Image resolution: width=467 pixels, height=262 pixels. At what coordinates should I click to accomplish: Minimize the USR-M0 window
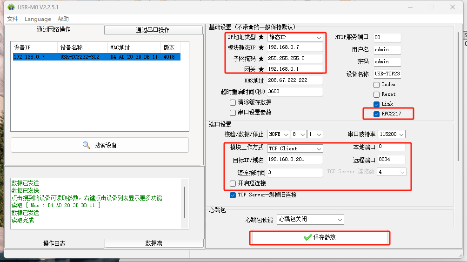coord(410,7)
